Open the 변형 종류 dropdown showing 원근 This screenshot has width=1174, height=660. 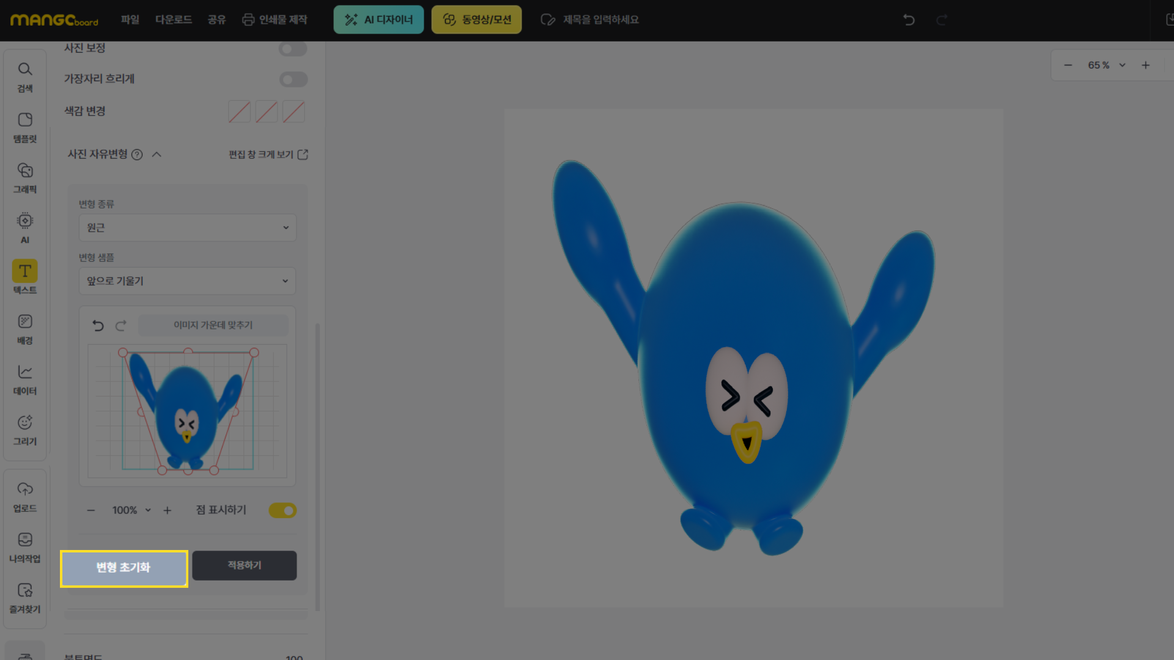(x=187, y=227)
